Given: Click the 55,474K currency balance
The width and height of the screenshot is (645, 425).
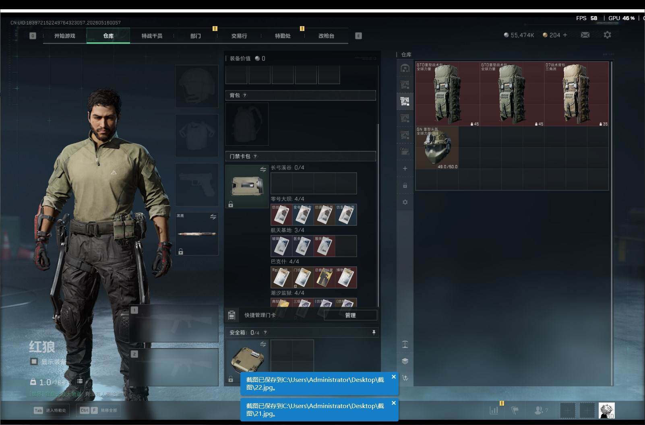Looking at the screenshot, I should [x=519, y=35].
